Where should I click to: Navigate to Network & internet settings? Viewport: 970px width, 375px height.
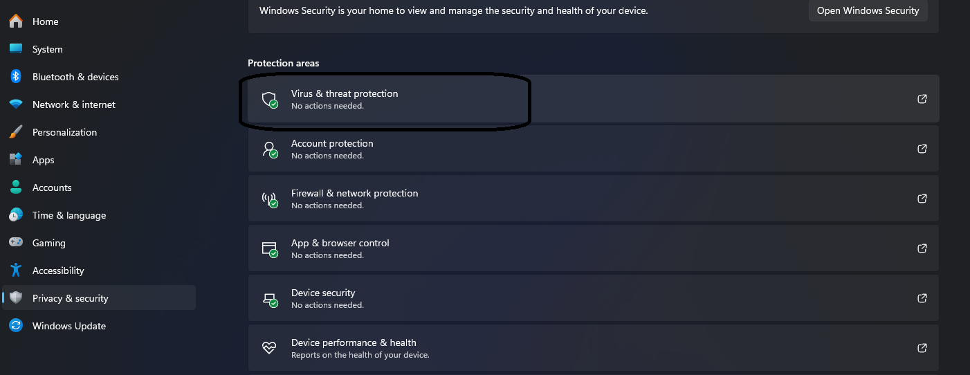coord(73,104)
